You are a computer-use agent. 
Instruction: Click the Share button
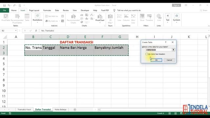click(203, 10)
